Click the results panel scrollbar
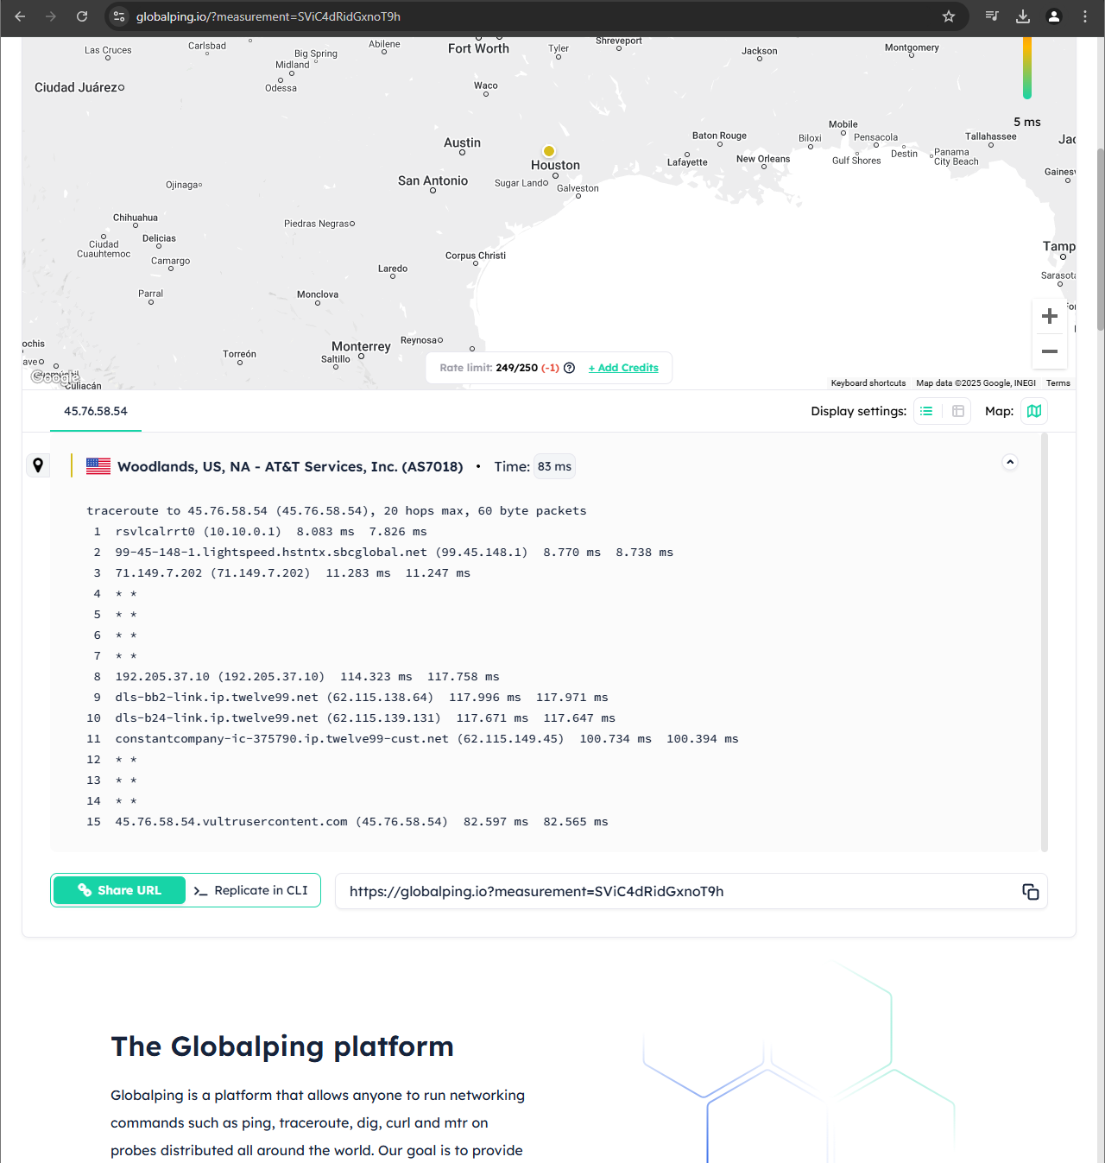This screenshot has width=1105, height=1163. click(x=1045, y=642)
